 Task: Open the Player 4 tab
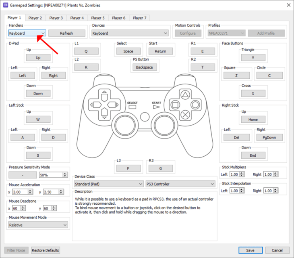[x=77, y=18]
